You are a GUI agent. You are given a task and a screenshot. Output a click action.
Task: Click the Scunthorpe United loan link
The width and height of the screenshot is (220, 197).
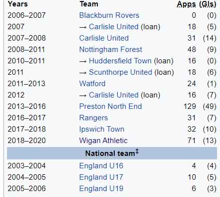point(120,72)
